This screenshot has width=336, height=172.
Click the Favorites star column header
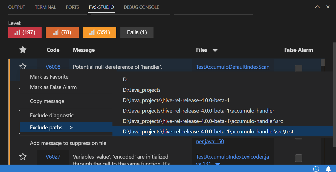[23, 50]
